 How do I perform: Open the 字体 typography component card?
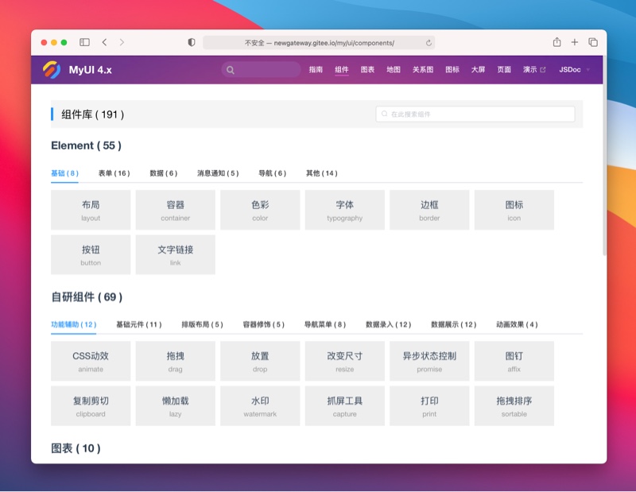click(x=345, y=210)
